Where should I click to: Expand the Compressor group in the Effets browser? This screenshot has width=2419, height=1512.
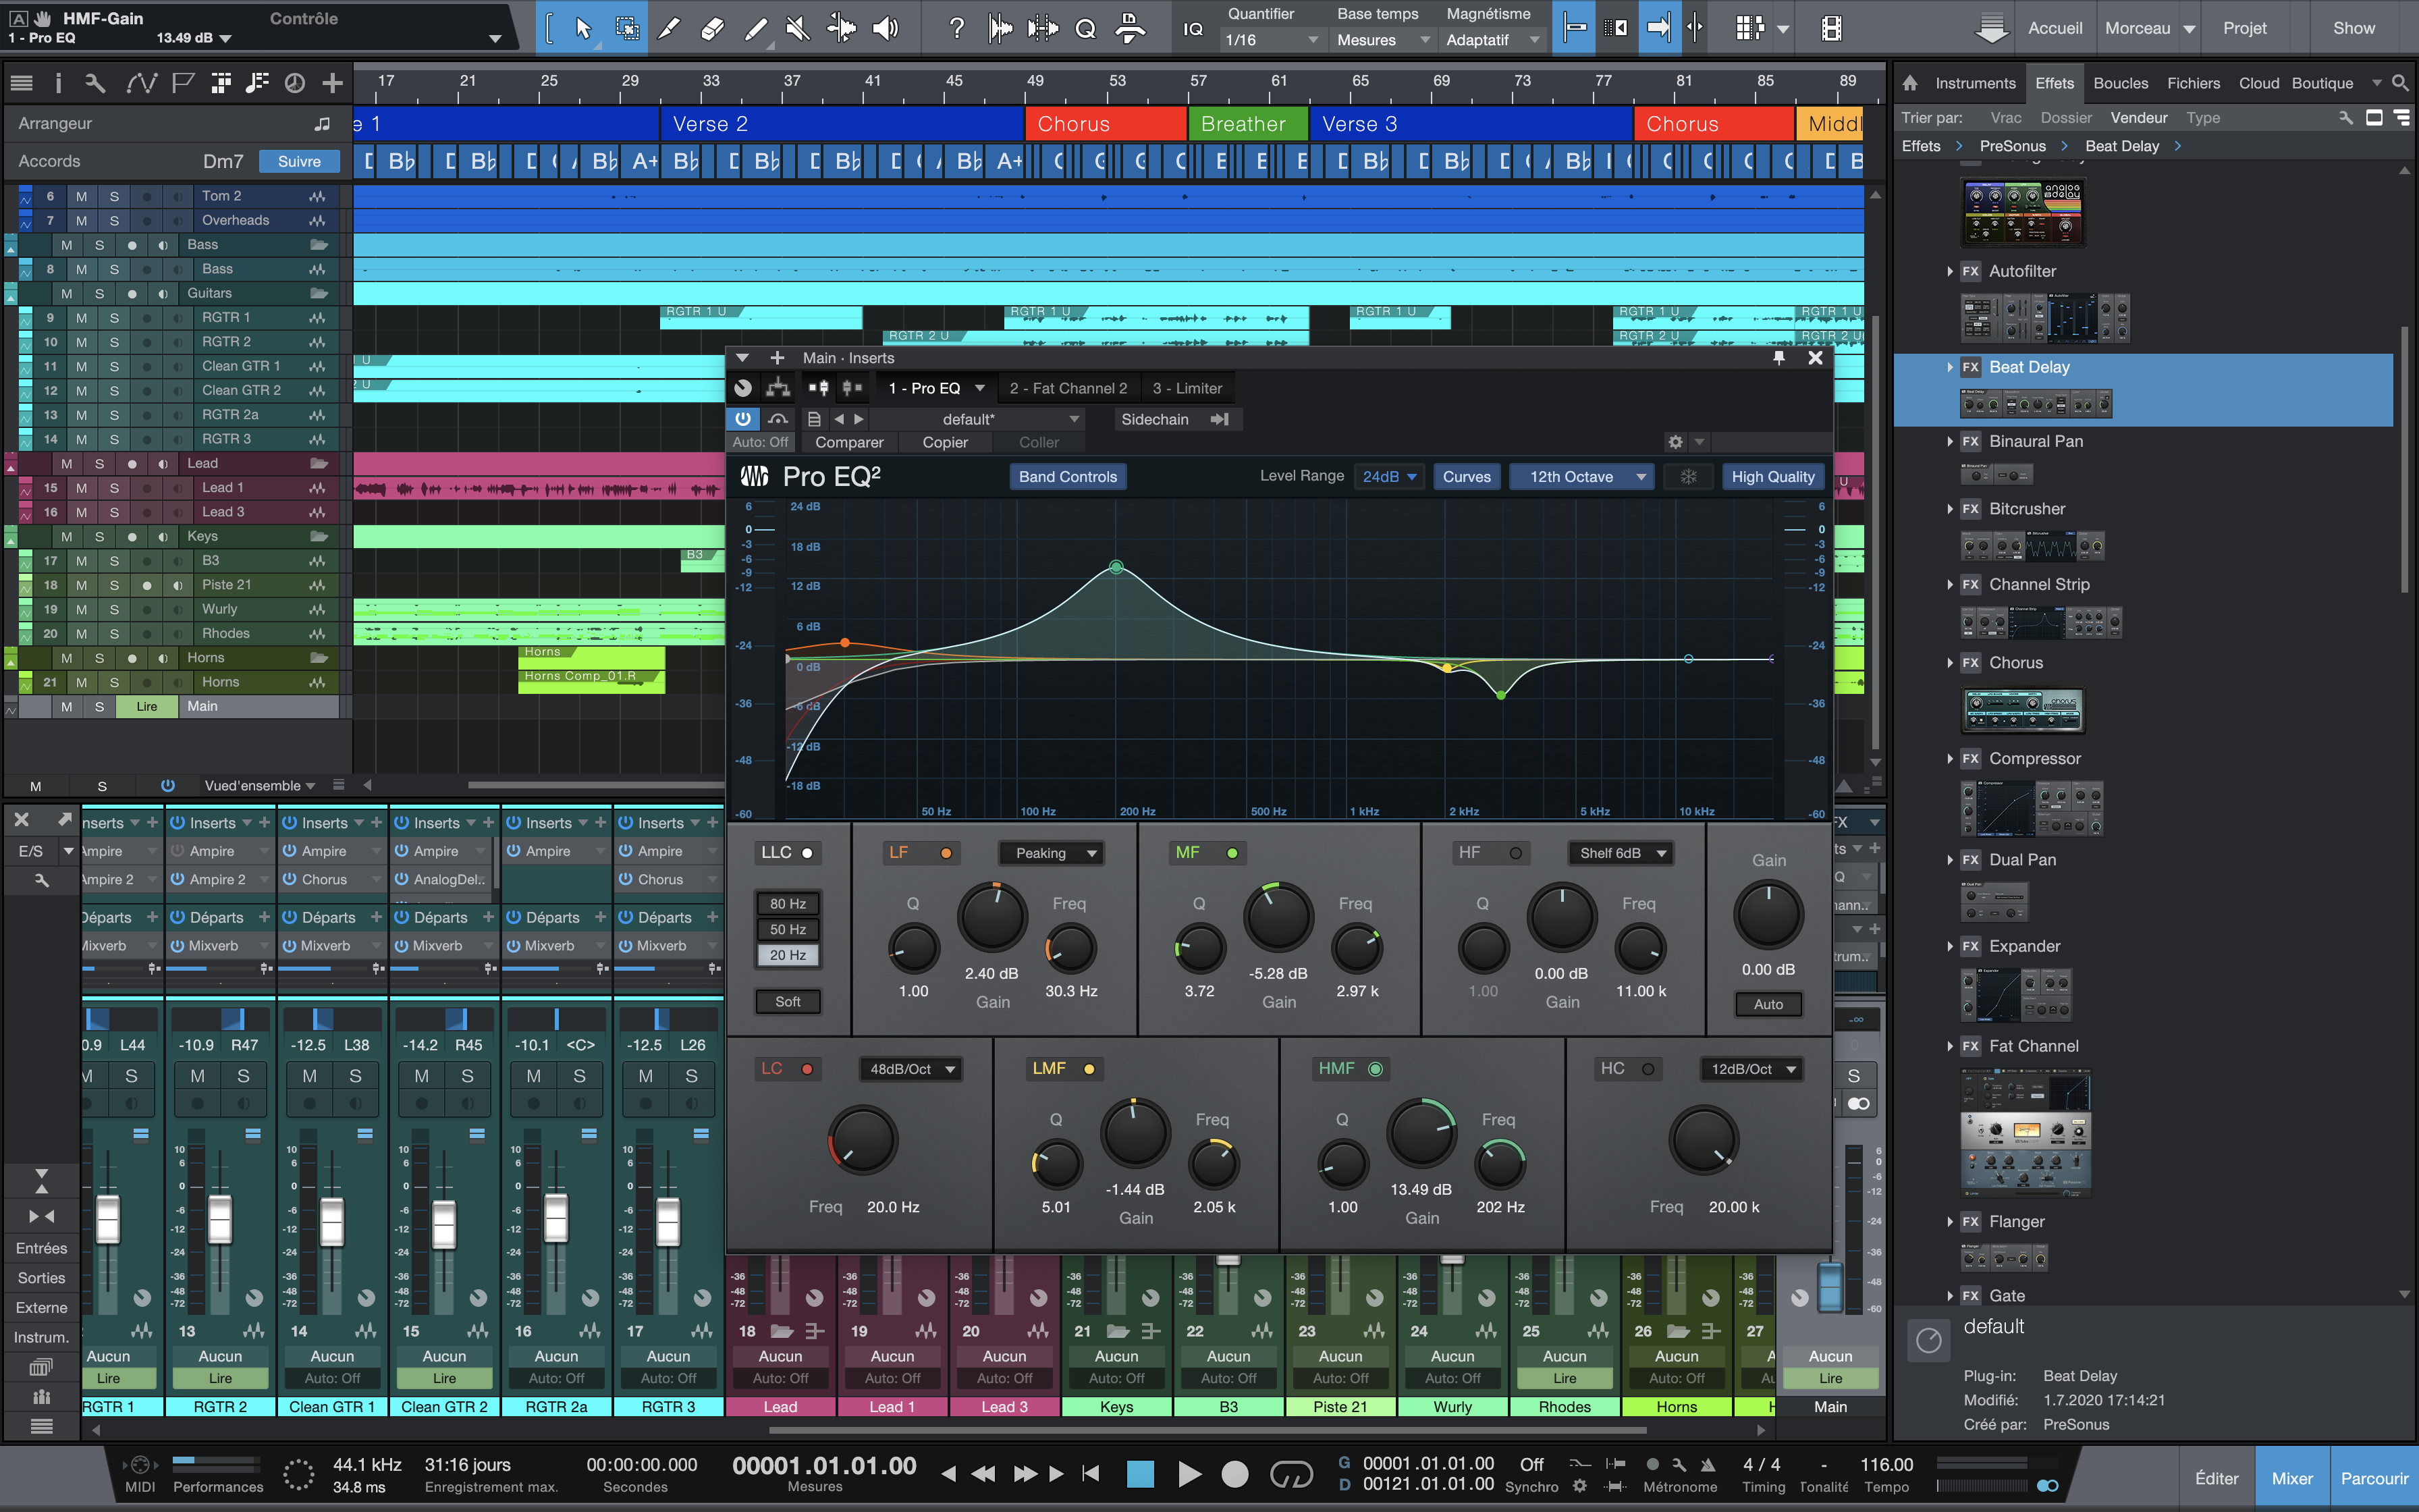coord(1950,758)
